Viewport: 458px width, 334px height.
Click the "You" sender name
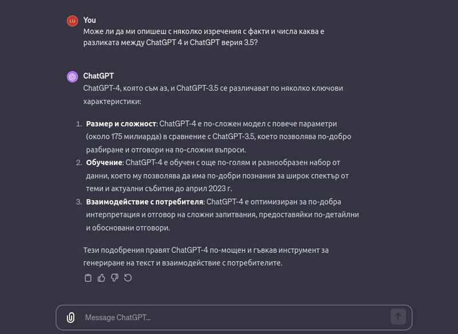[x=89, y=20]
